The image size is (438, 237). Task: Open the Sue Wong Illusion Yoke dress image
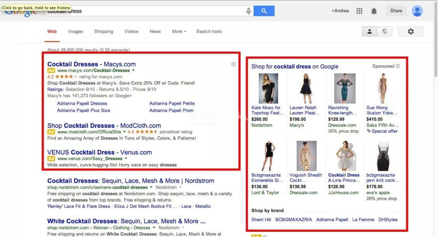pos(383,88)
